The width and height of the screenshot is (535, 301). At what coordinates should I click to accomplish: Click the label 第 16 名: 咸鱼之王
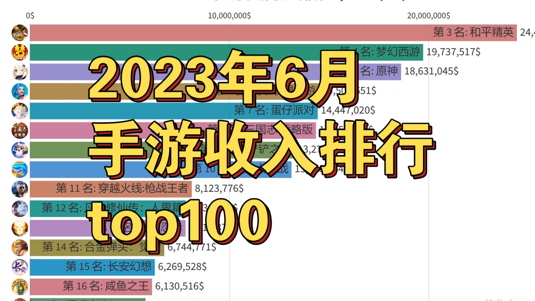[106, 286]
